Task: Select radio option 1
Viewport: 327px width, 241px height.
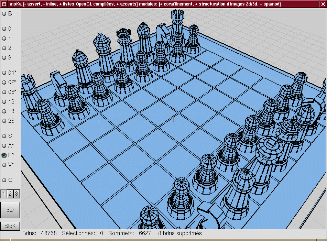Action: pyautogui.click(x=4, y=39)
